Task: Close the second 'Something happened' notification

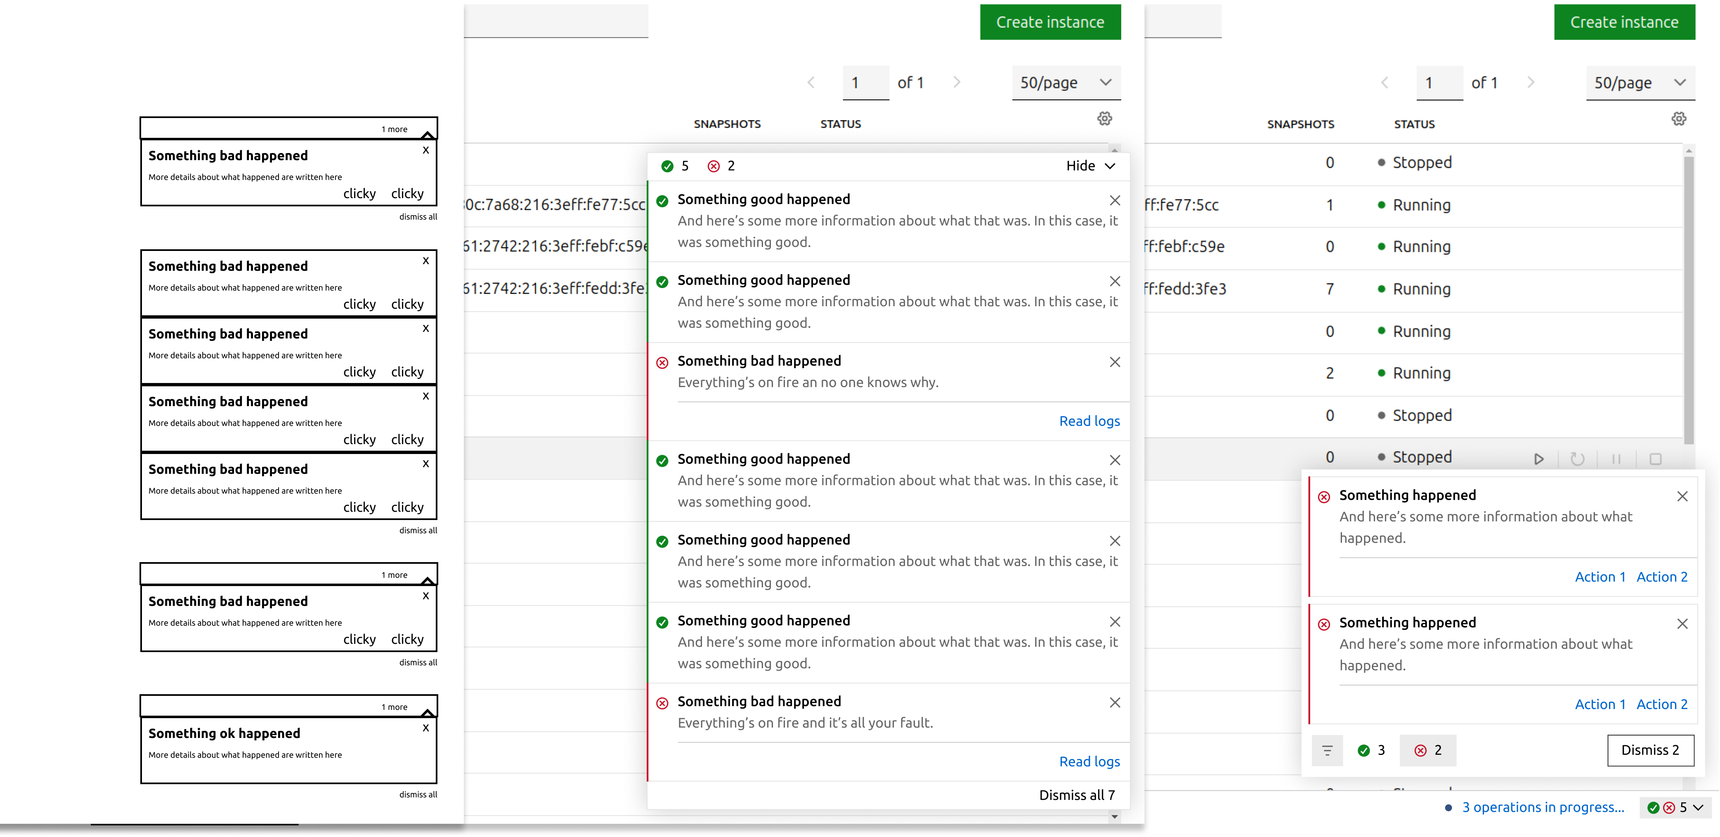Action: pyautogui.click(x=1682, y=624)
